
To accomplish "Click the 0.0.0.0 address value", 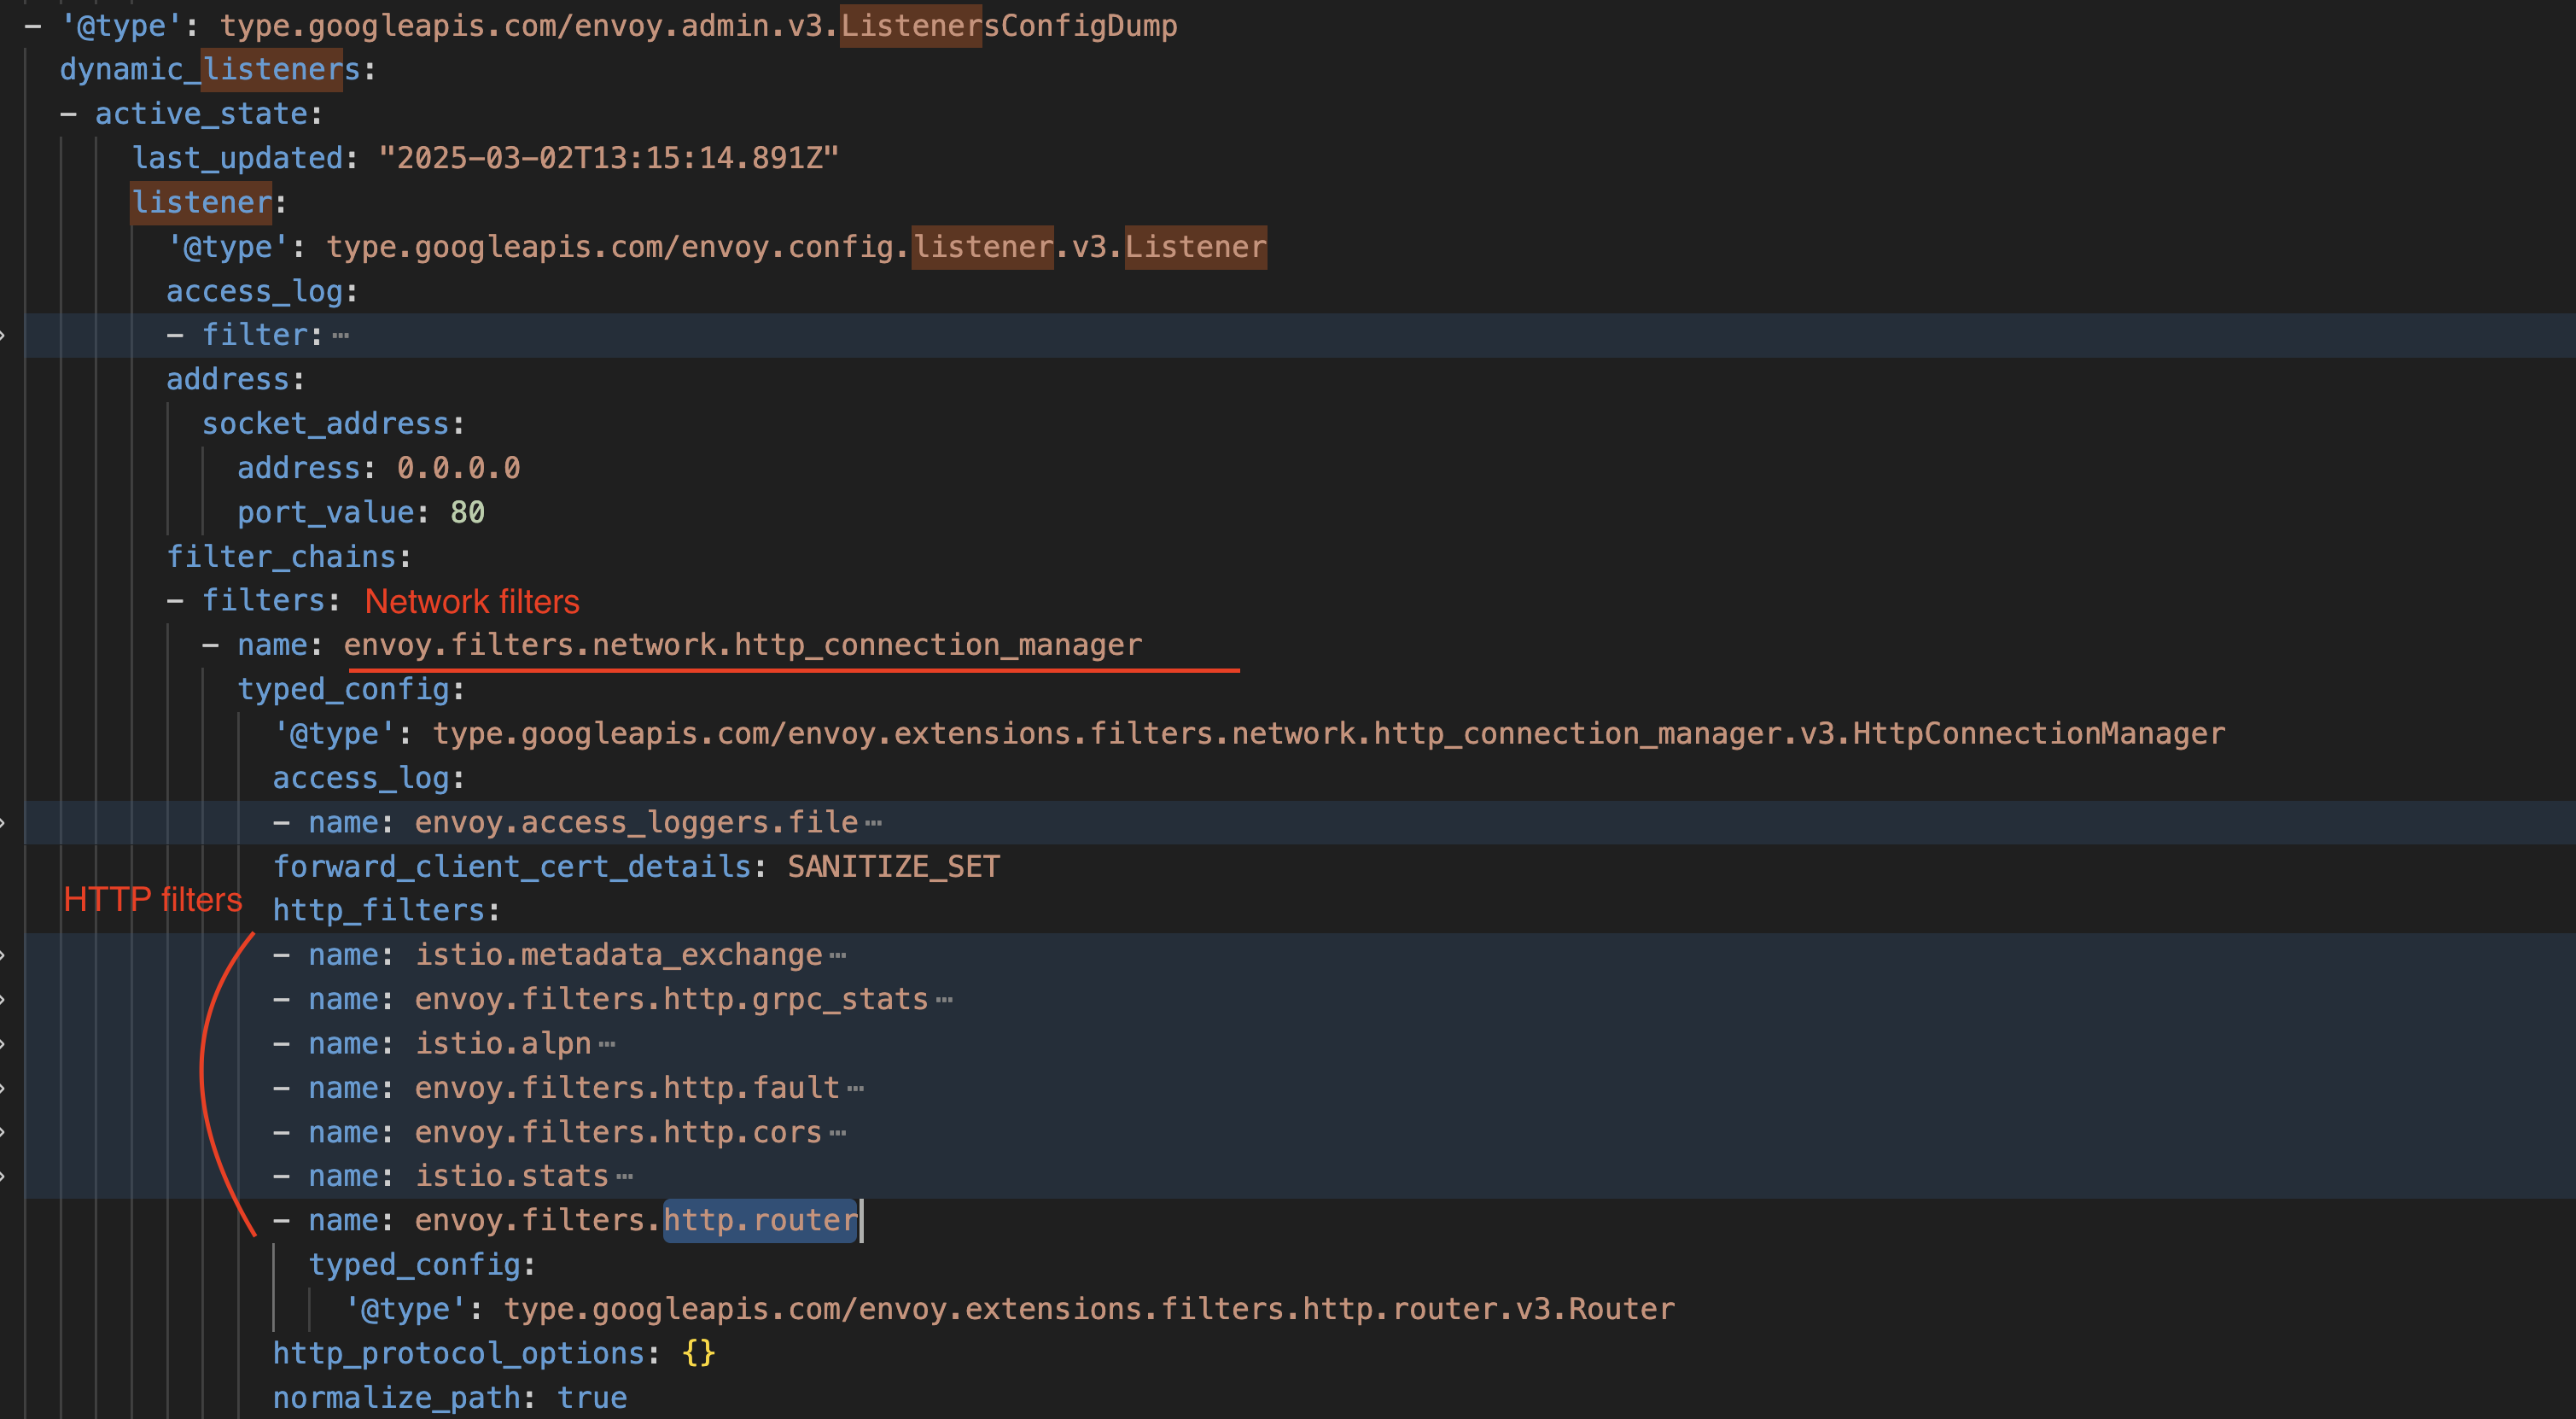I will coord(458,468).
